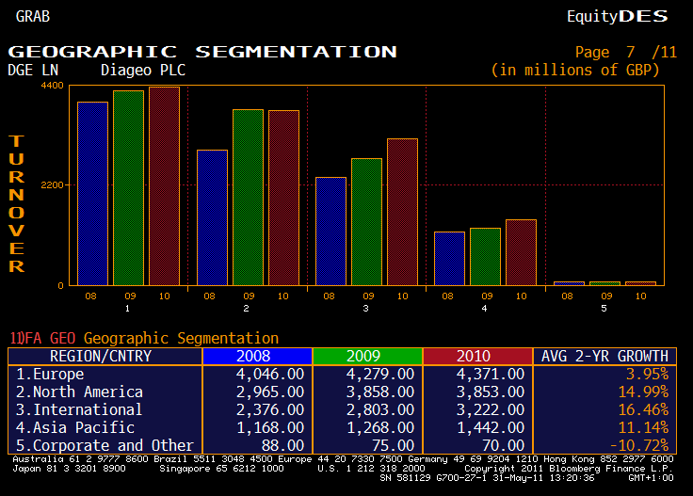This screenshot has width=693, height=496.
Task: Click the North America 2008 chart bar
Action: [212, 217]
